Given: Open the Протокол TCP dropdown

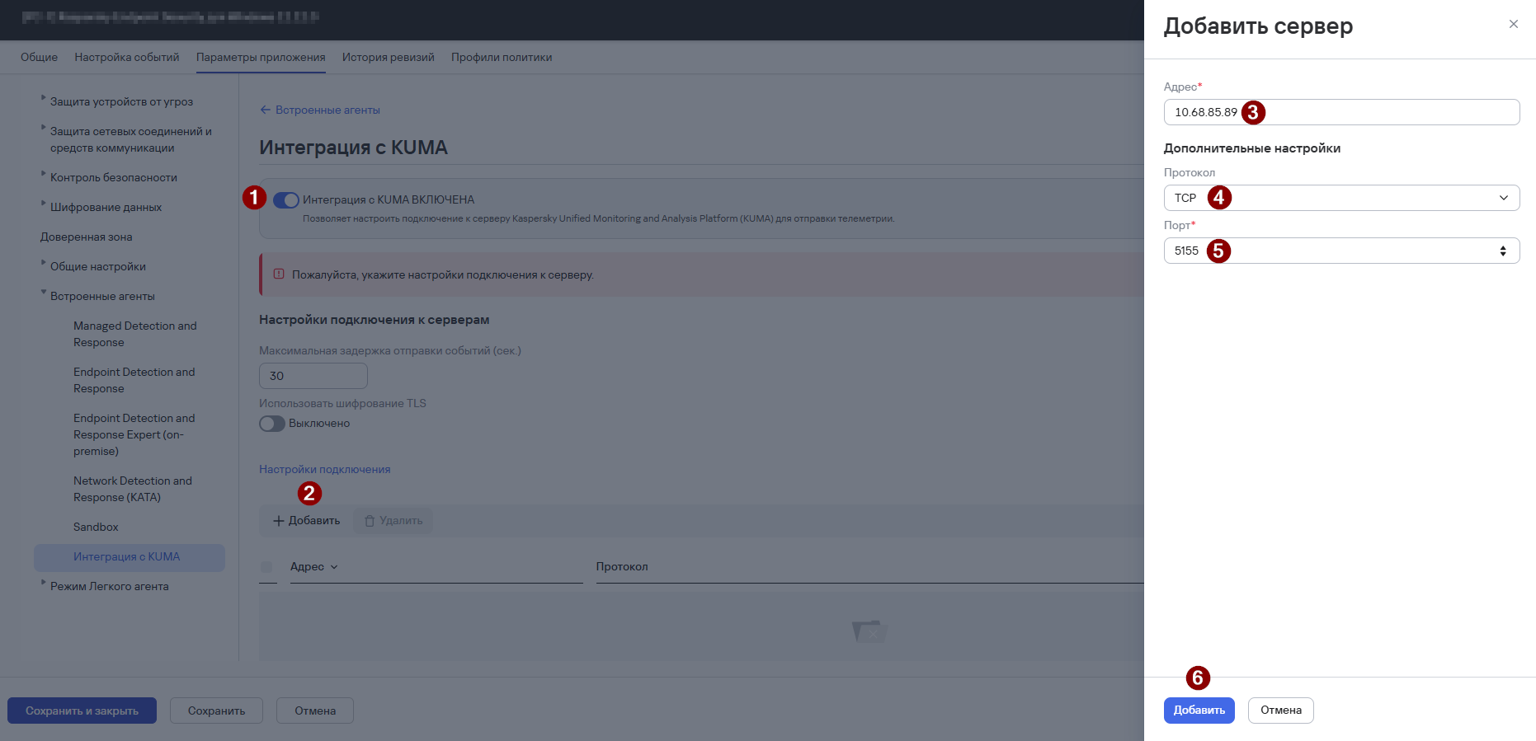Looking at the screenshot, I should [1341, 198].
